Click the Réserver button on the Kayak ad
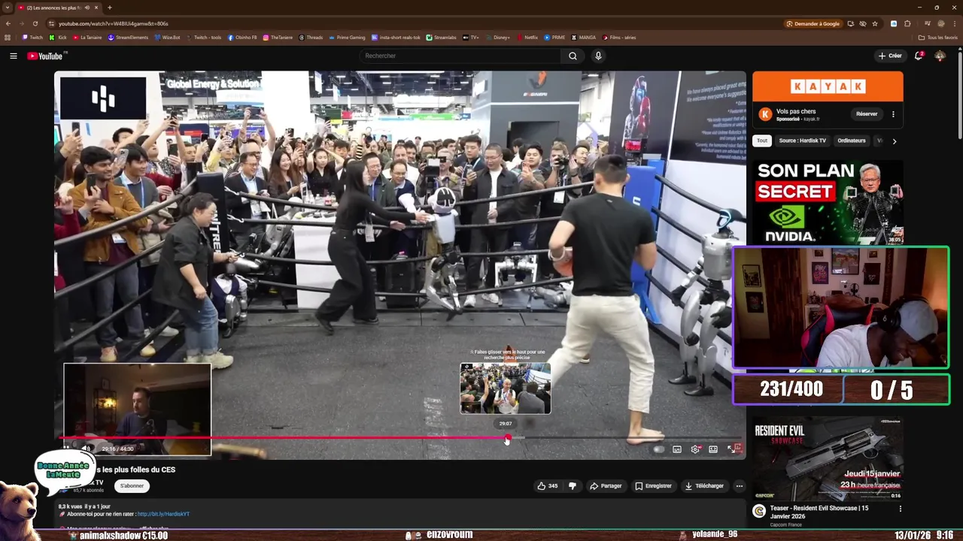Image resolution: width=963 pixels, height=541 pixels. click(867, 114)
